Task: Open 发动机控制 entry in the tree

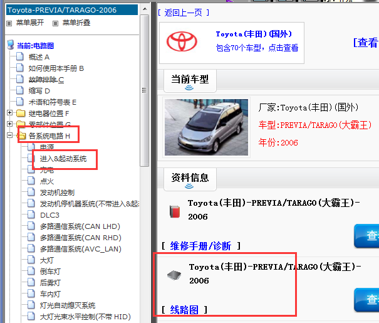Action: point(57,193)
